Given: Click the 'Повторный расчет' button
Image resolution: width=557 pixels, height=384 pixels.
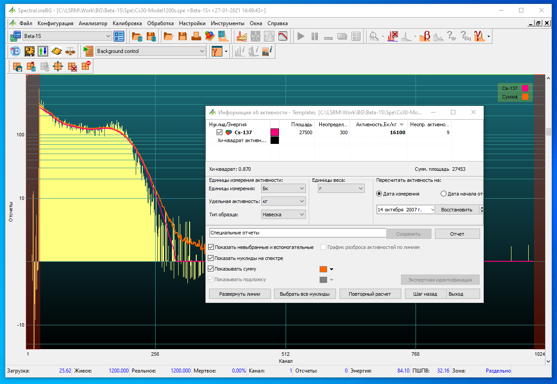Looking at the screenshot, I should [370, 294].
